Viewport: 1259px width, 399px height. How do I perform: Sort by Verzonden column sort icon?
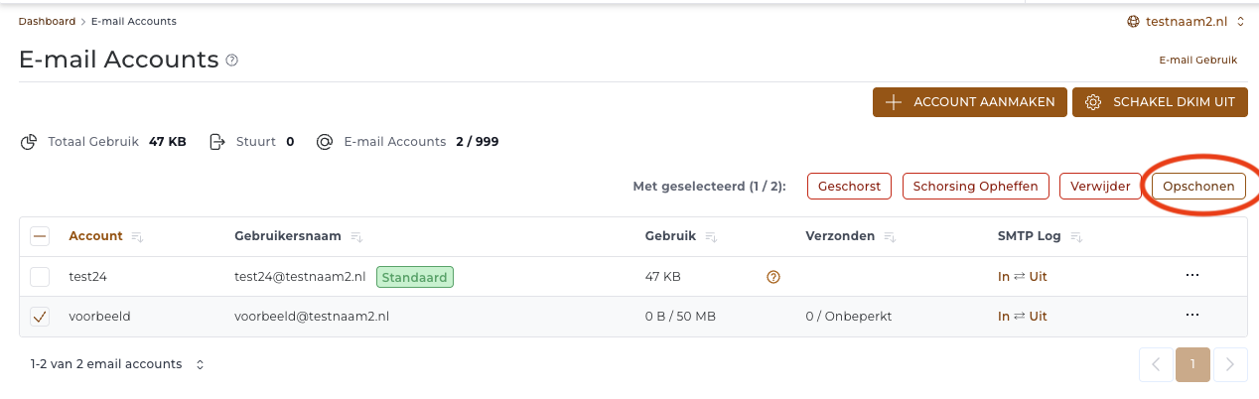pyautogui.click(x=891, y=237)
